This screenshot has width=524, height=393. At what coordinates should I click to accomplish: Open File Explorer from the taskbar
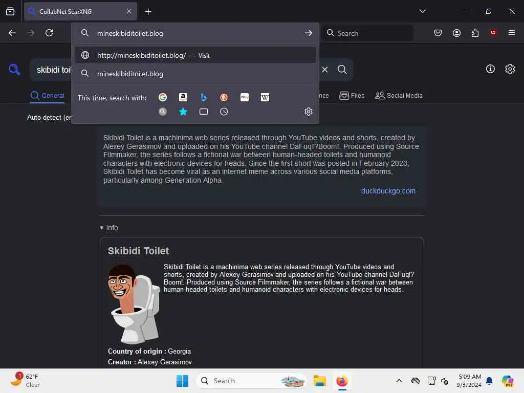click(x=319, y=381)
